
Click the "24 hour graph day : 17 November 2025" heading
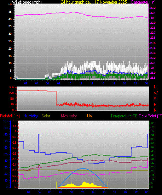click(94, 2)
